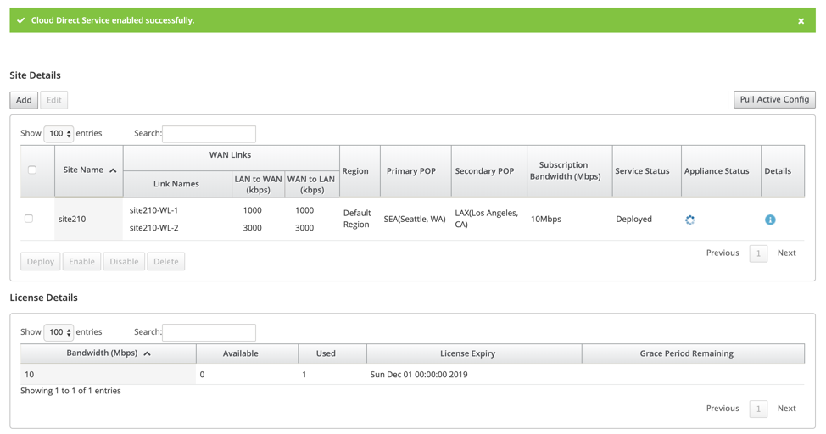Sort by Bandwidth (Mbps) column arrow
The image size is (826, 434).
pos(147,353)
